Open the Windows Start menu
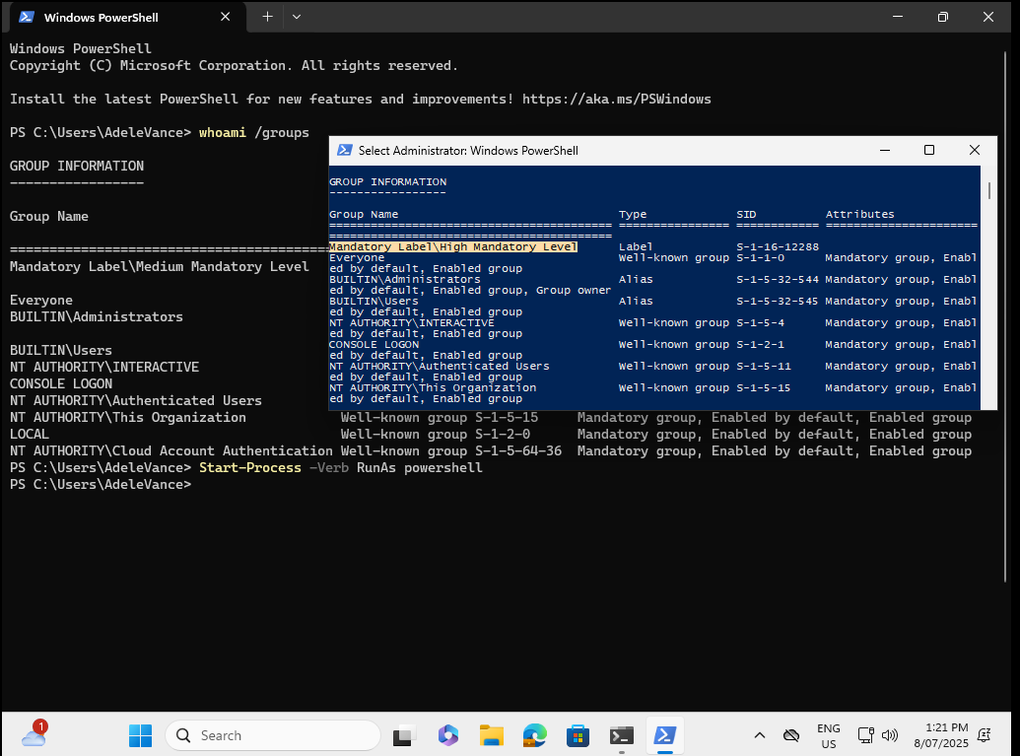Viewport: 1020px width, 756px height. click(141, 735)
